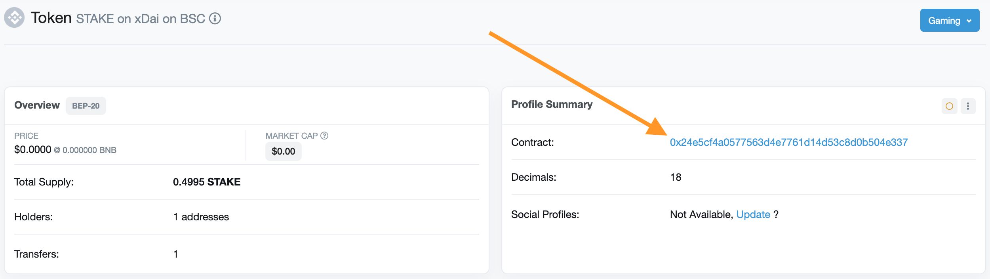
Task: Click the 0.000000 BNB price text
Action: [x=89, y=150]
